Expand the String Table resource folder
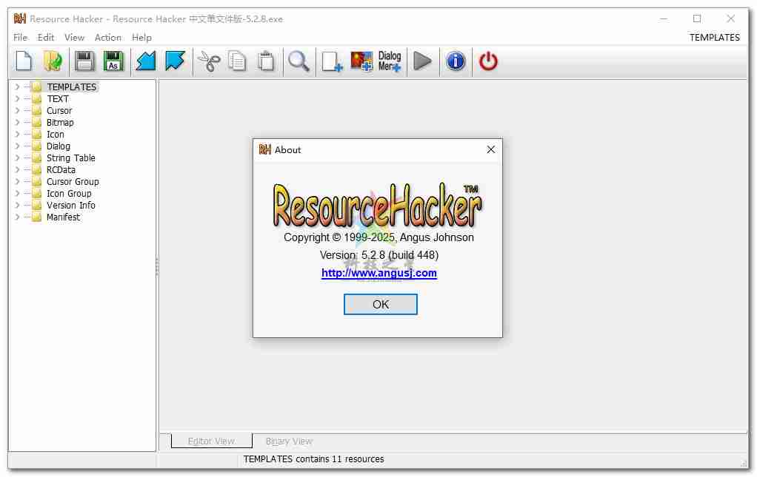Viewport: 757px width, 477px height. click(x=17, y=158)
